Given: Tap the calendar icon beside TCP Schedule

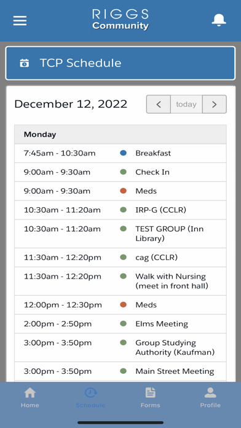Looking at the screenshot, I should click(x=25, y=63).
